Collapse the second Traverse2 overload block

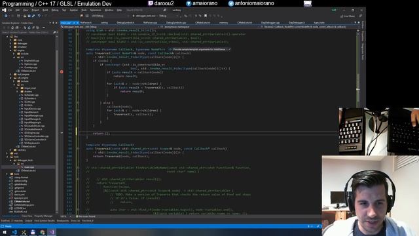click(78, 149)
